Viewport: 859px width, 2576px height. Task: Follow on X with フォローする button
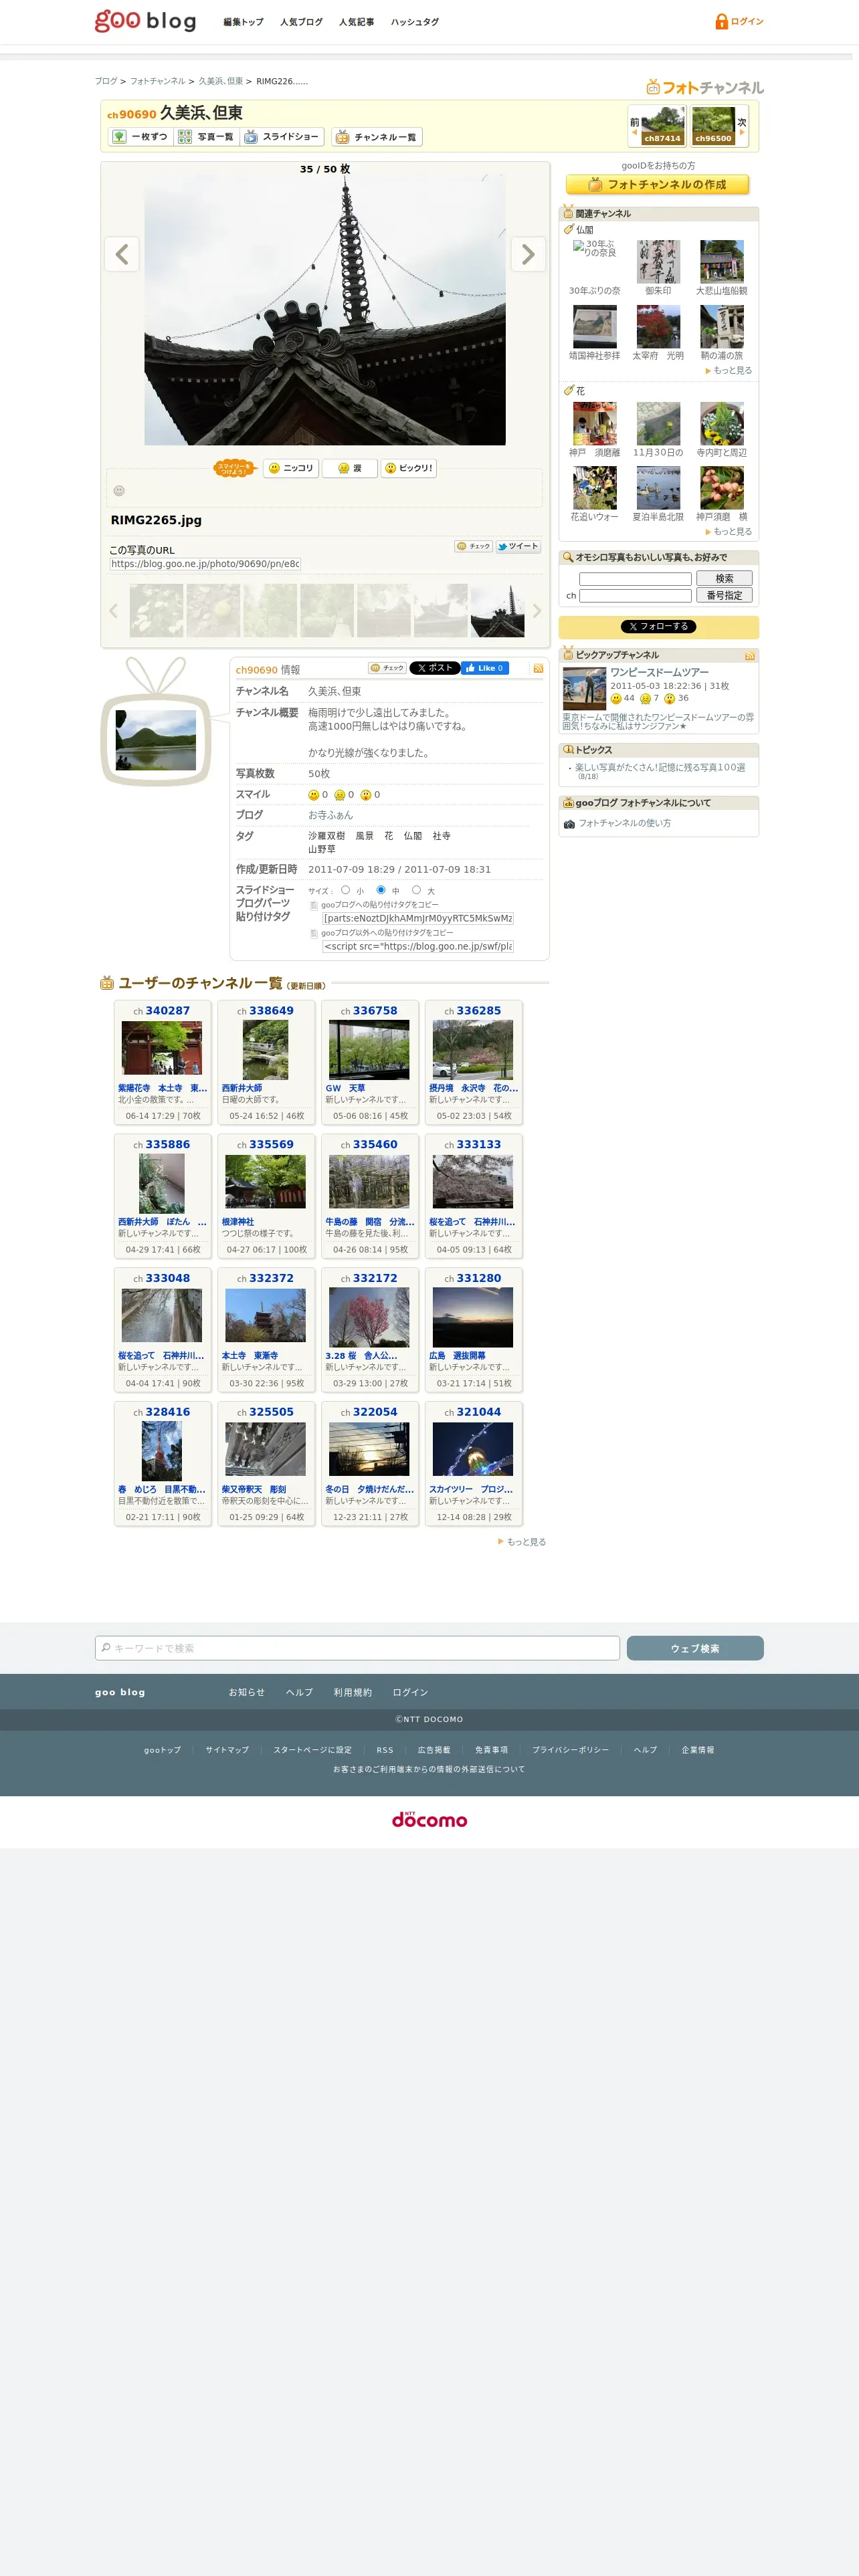pos(658,627)
